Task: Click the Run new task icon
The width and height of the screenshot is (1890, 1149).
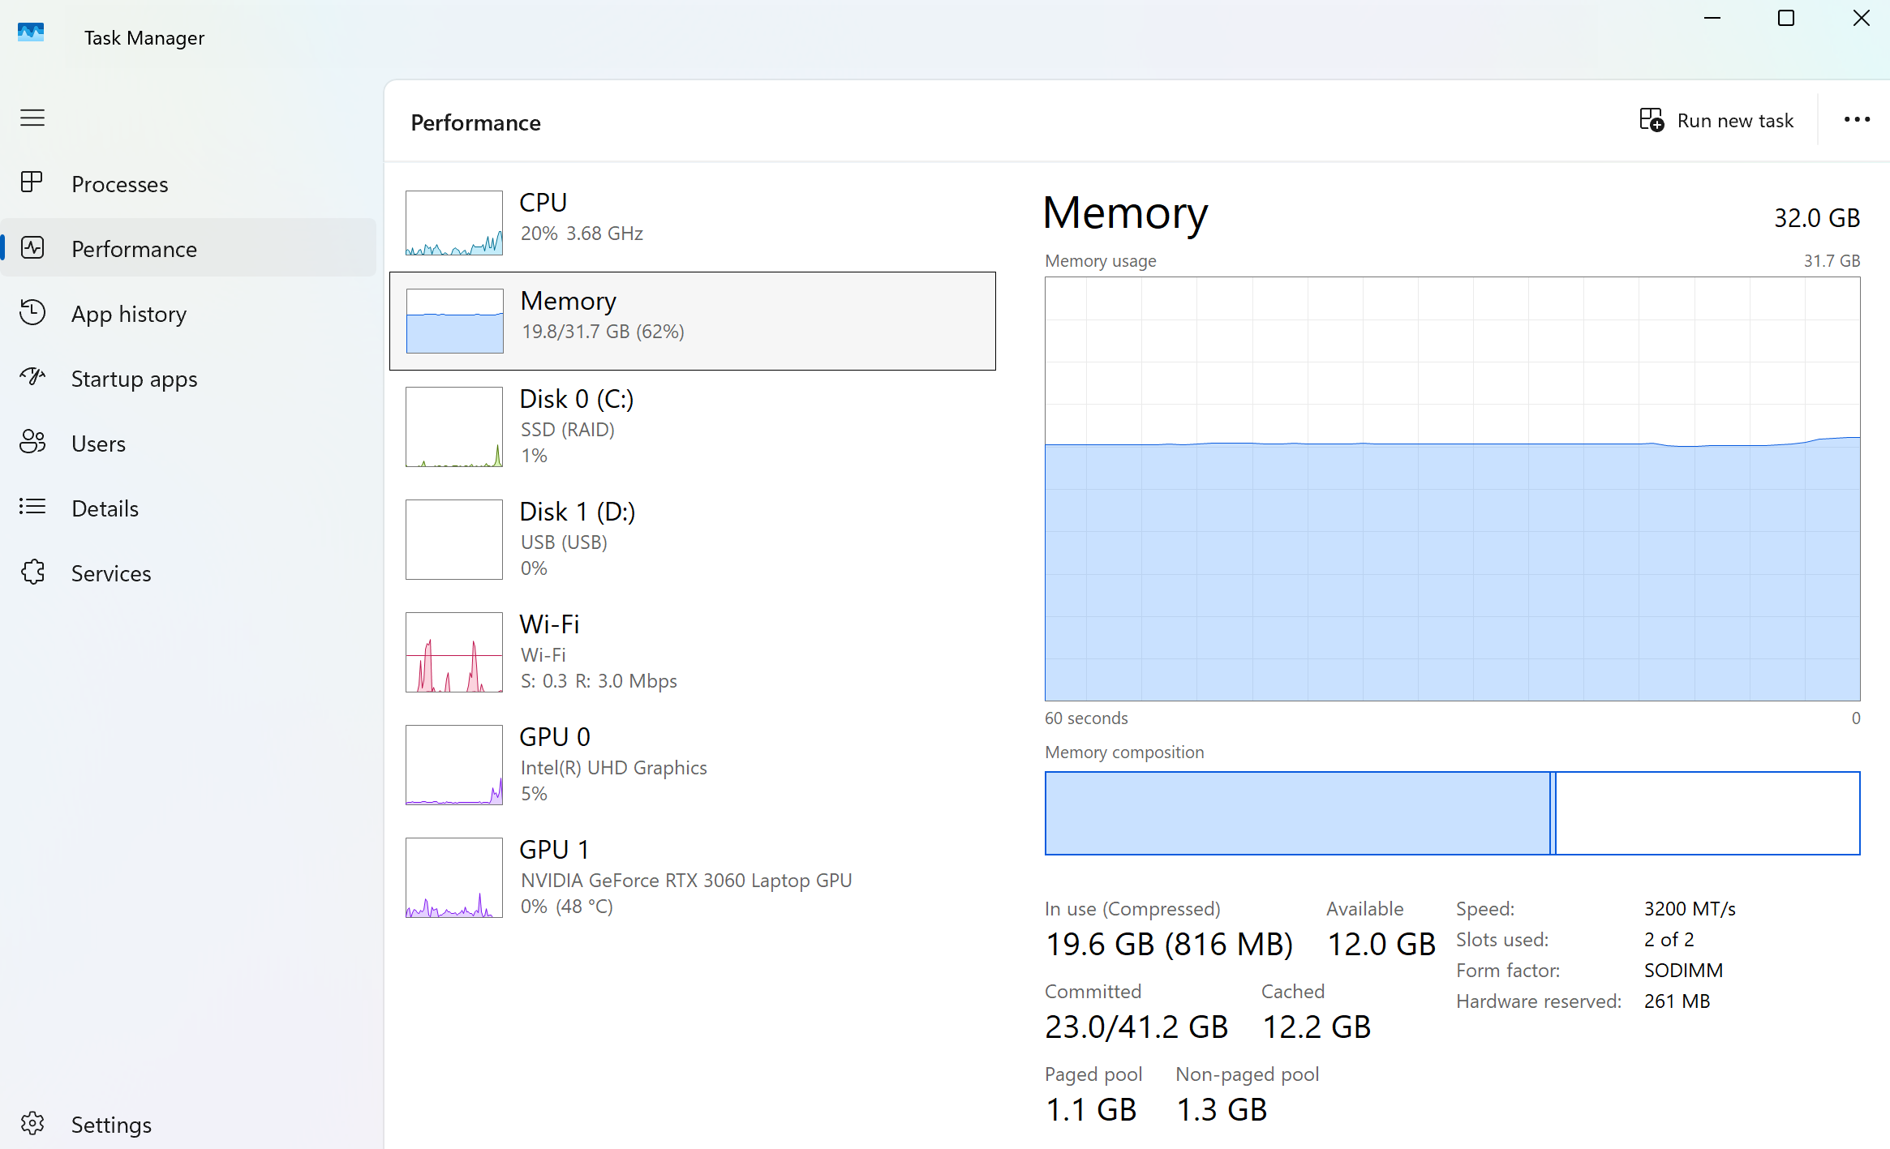Action: click(1652, 121)
